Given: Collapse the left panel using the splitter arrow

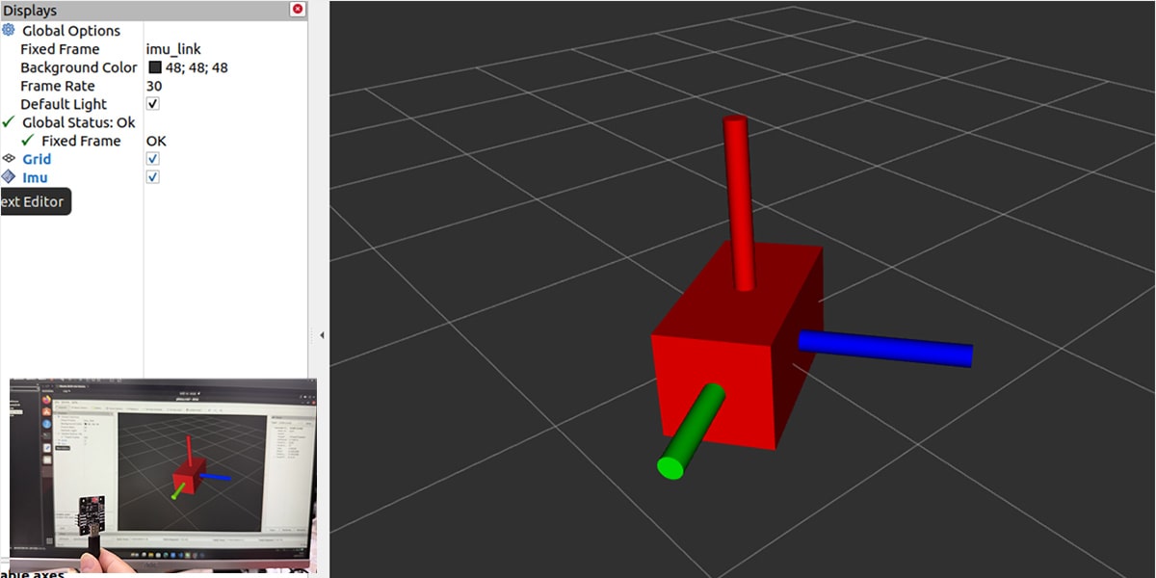Looking at the screenshot, I should click(321, 335).
